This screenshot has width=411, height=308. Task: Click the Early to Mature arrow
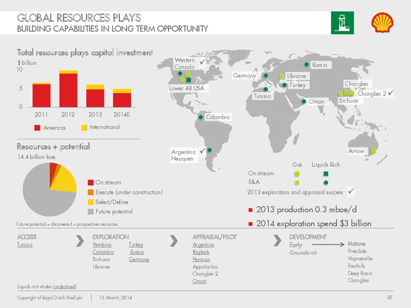pos(328,244)
